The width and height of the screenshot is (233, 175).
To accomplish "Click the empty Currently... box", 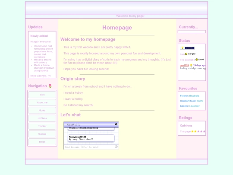I will 192,32.
